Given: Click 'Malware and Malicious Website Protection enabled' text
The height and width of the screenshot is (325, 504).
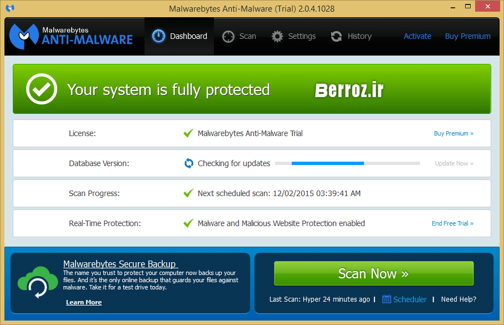Looking at the screenshot, I should tap(281, 223).
